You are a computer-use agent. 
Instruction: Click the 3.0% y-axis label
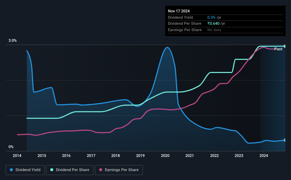point(12,40)
